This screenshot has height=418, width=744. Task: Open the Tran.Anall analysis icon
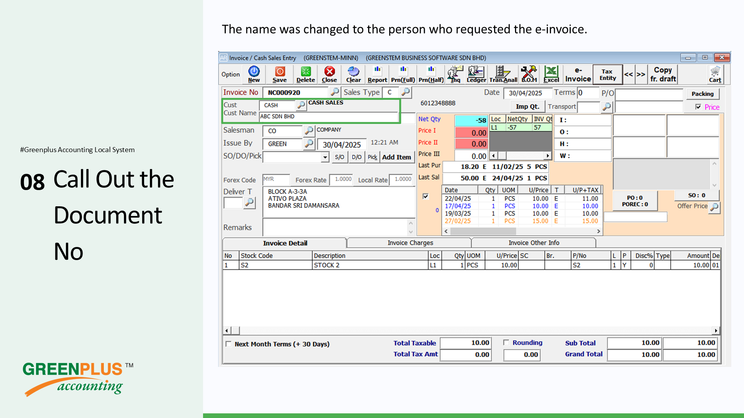pyautogui.click(x=503, y=74)
